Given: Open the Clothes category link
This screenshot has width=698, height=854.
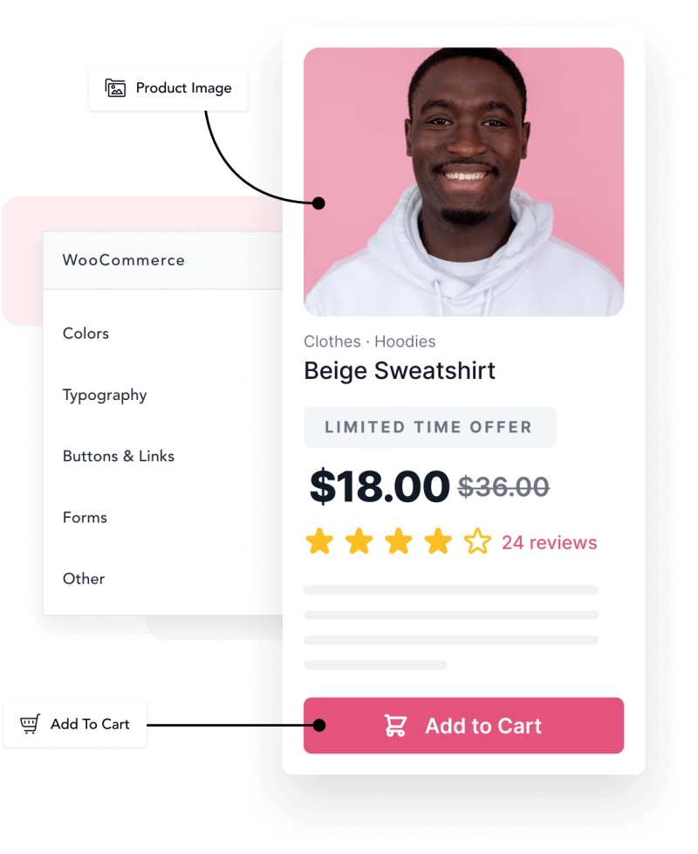Looking at the screenshot, I should coord(332,341).
